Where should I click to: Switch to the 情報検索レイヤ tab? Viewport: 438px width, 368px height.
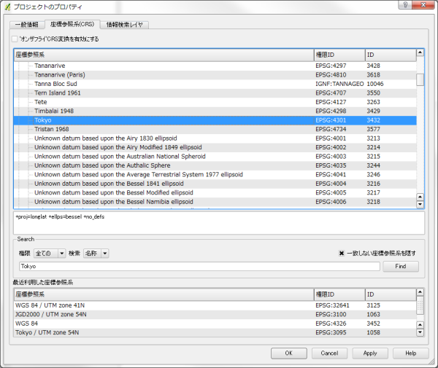(x=124, y=25)
